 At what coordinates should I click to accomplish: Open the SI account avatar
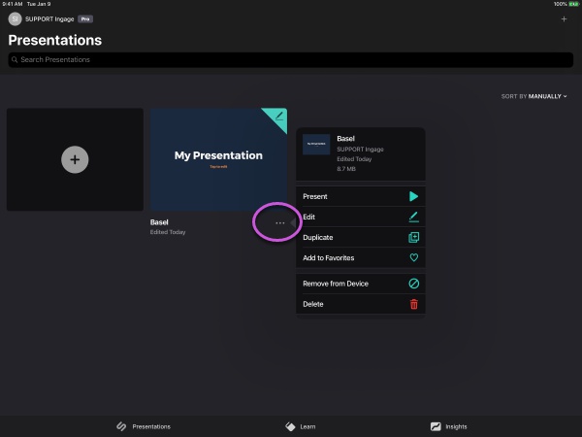(15, 19)
